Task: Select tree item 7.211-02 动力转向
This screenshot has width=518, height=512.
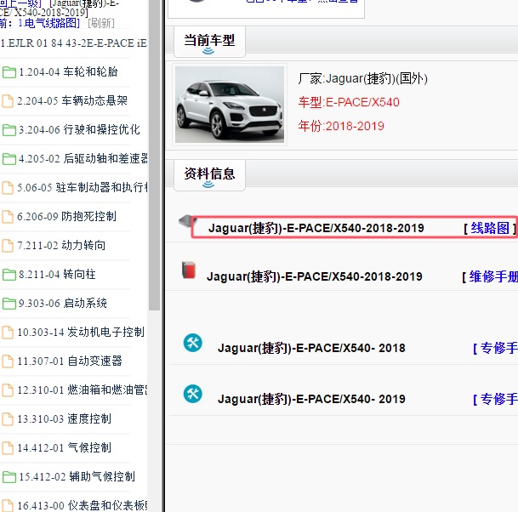Action: tap(61, 246)
